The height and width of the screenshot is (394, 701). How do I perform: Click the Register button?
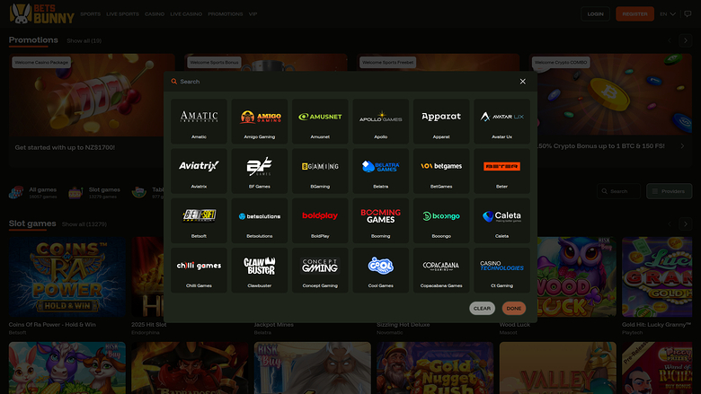pyautogui.click(x=634, y=13)
